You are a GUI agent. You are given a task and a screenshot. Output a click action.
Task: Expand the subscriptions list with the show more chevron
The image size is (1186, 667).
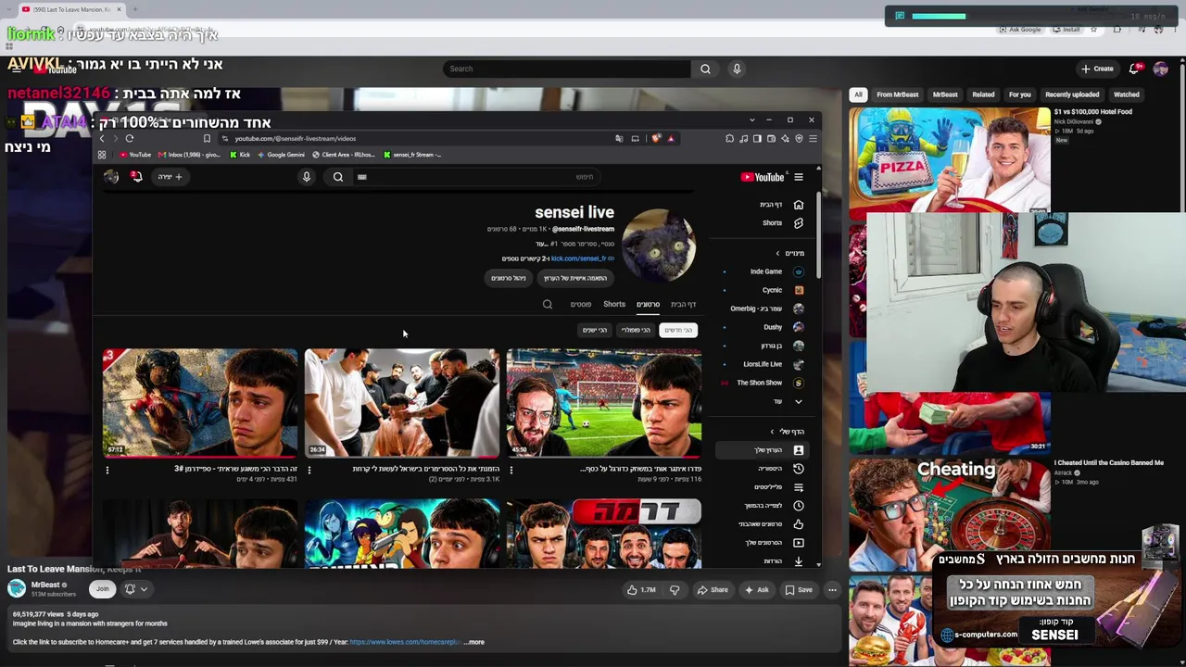(x=799, y=401)
